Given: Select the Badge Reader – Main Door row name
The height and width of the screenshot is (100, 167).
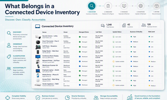Looking at the screenshot, I should pyautogui.click(x=50, y=51).
